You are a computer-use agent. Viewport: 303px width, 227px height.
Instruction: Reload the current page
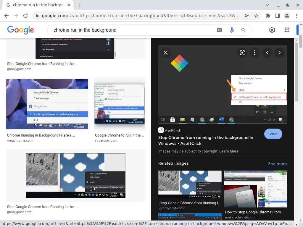[25, 16]
